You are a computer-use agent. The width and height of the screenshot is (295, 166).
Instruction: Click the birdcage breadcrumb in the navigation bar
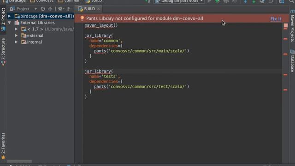coord(14,1)
